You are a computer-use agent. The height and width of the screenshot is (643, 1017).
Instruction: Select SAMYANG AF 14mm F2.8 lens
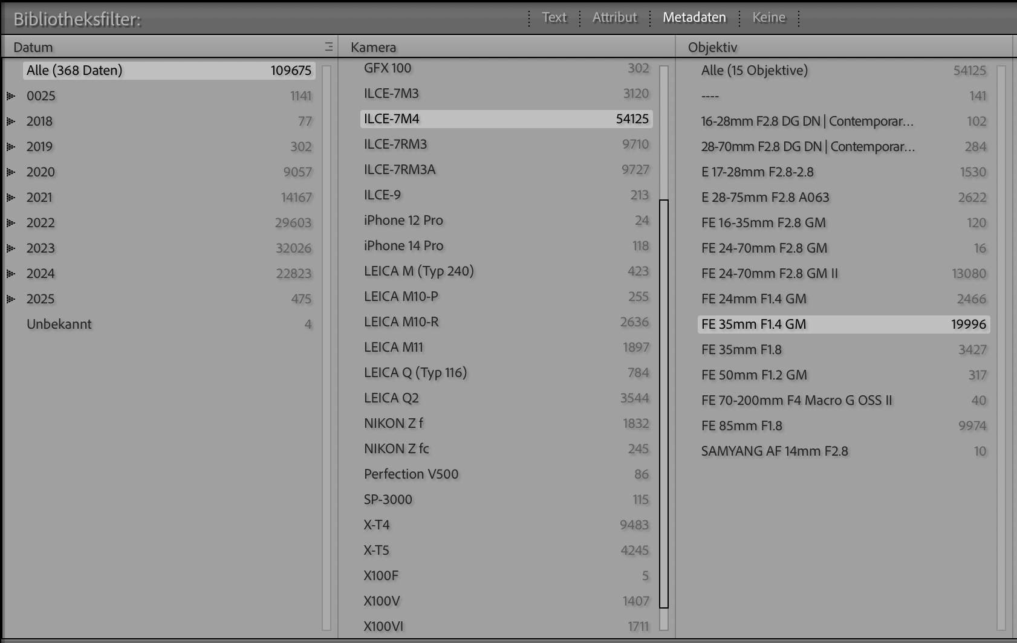click(844, 451)
